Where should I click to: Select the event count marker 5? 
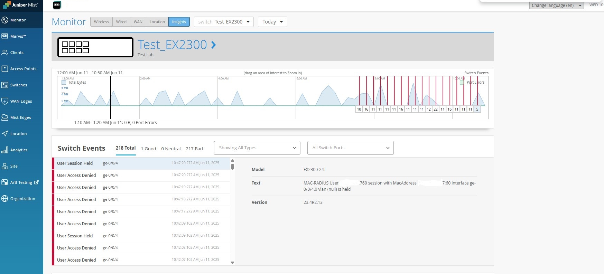coord(477,109)
